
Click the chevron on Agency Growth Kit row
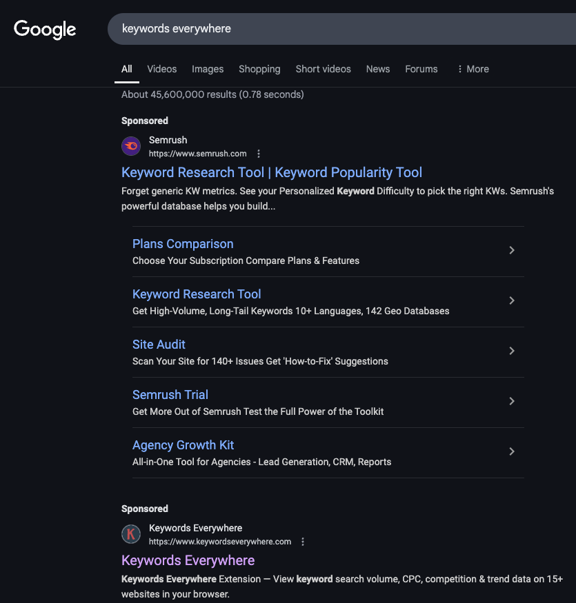coord(512,451)
